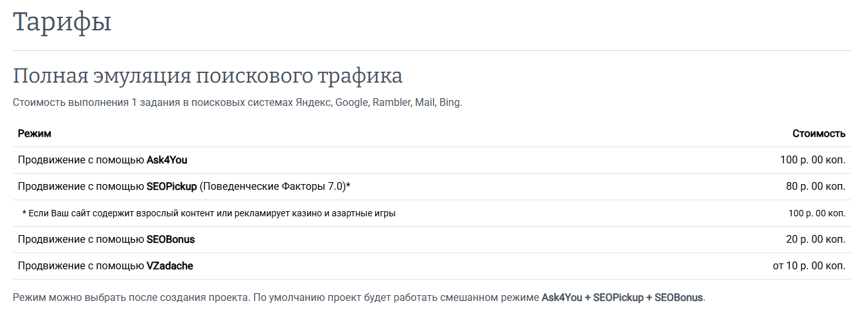Select the bold VZadache name in the table
The width and height of the screenshot is (868, 319).
[x=169, y=266]
